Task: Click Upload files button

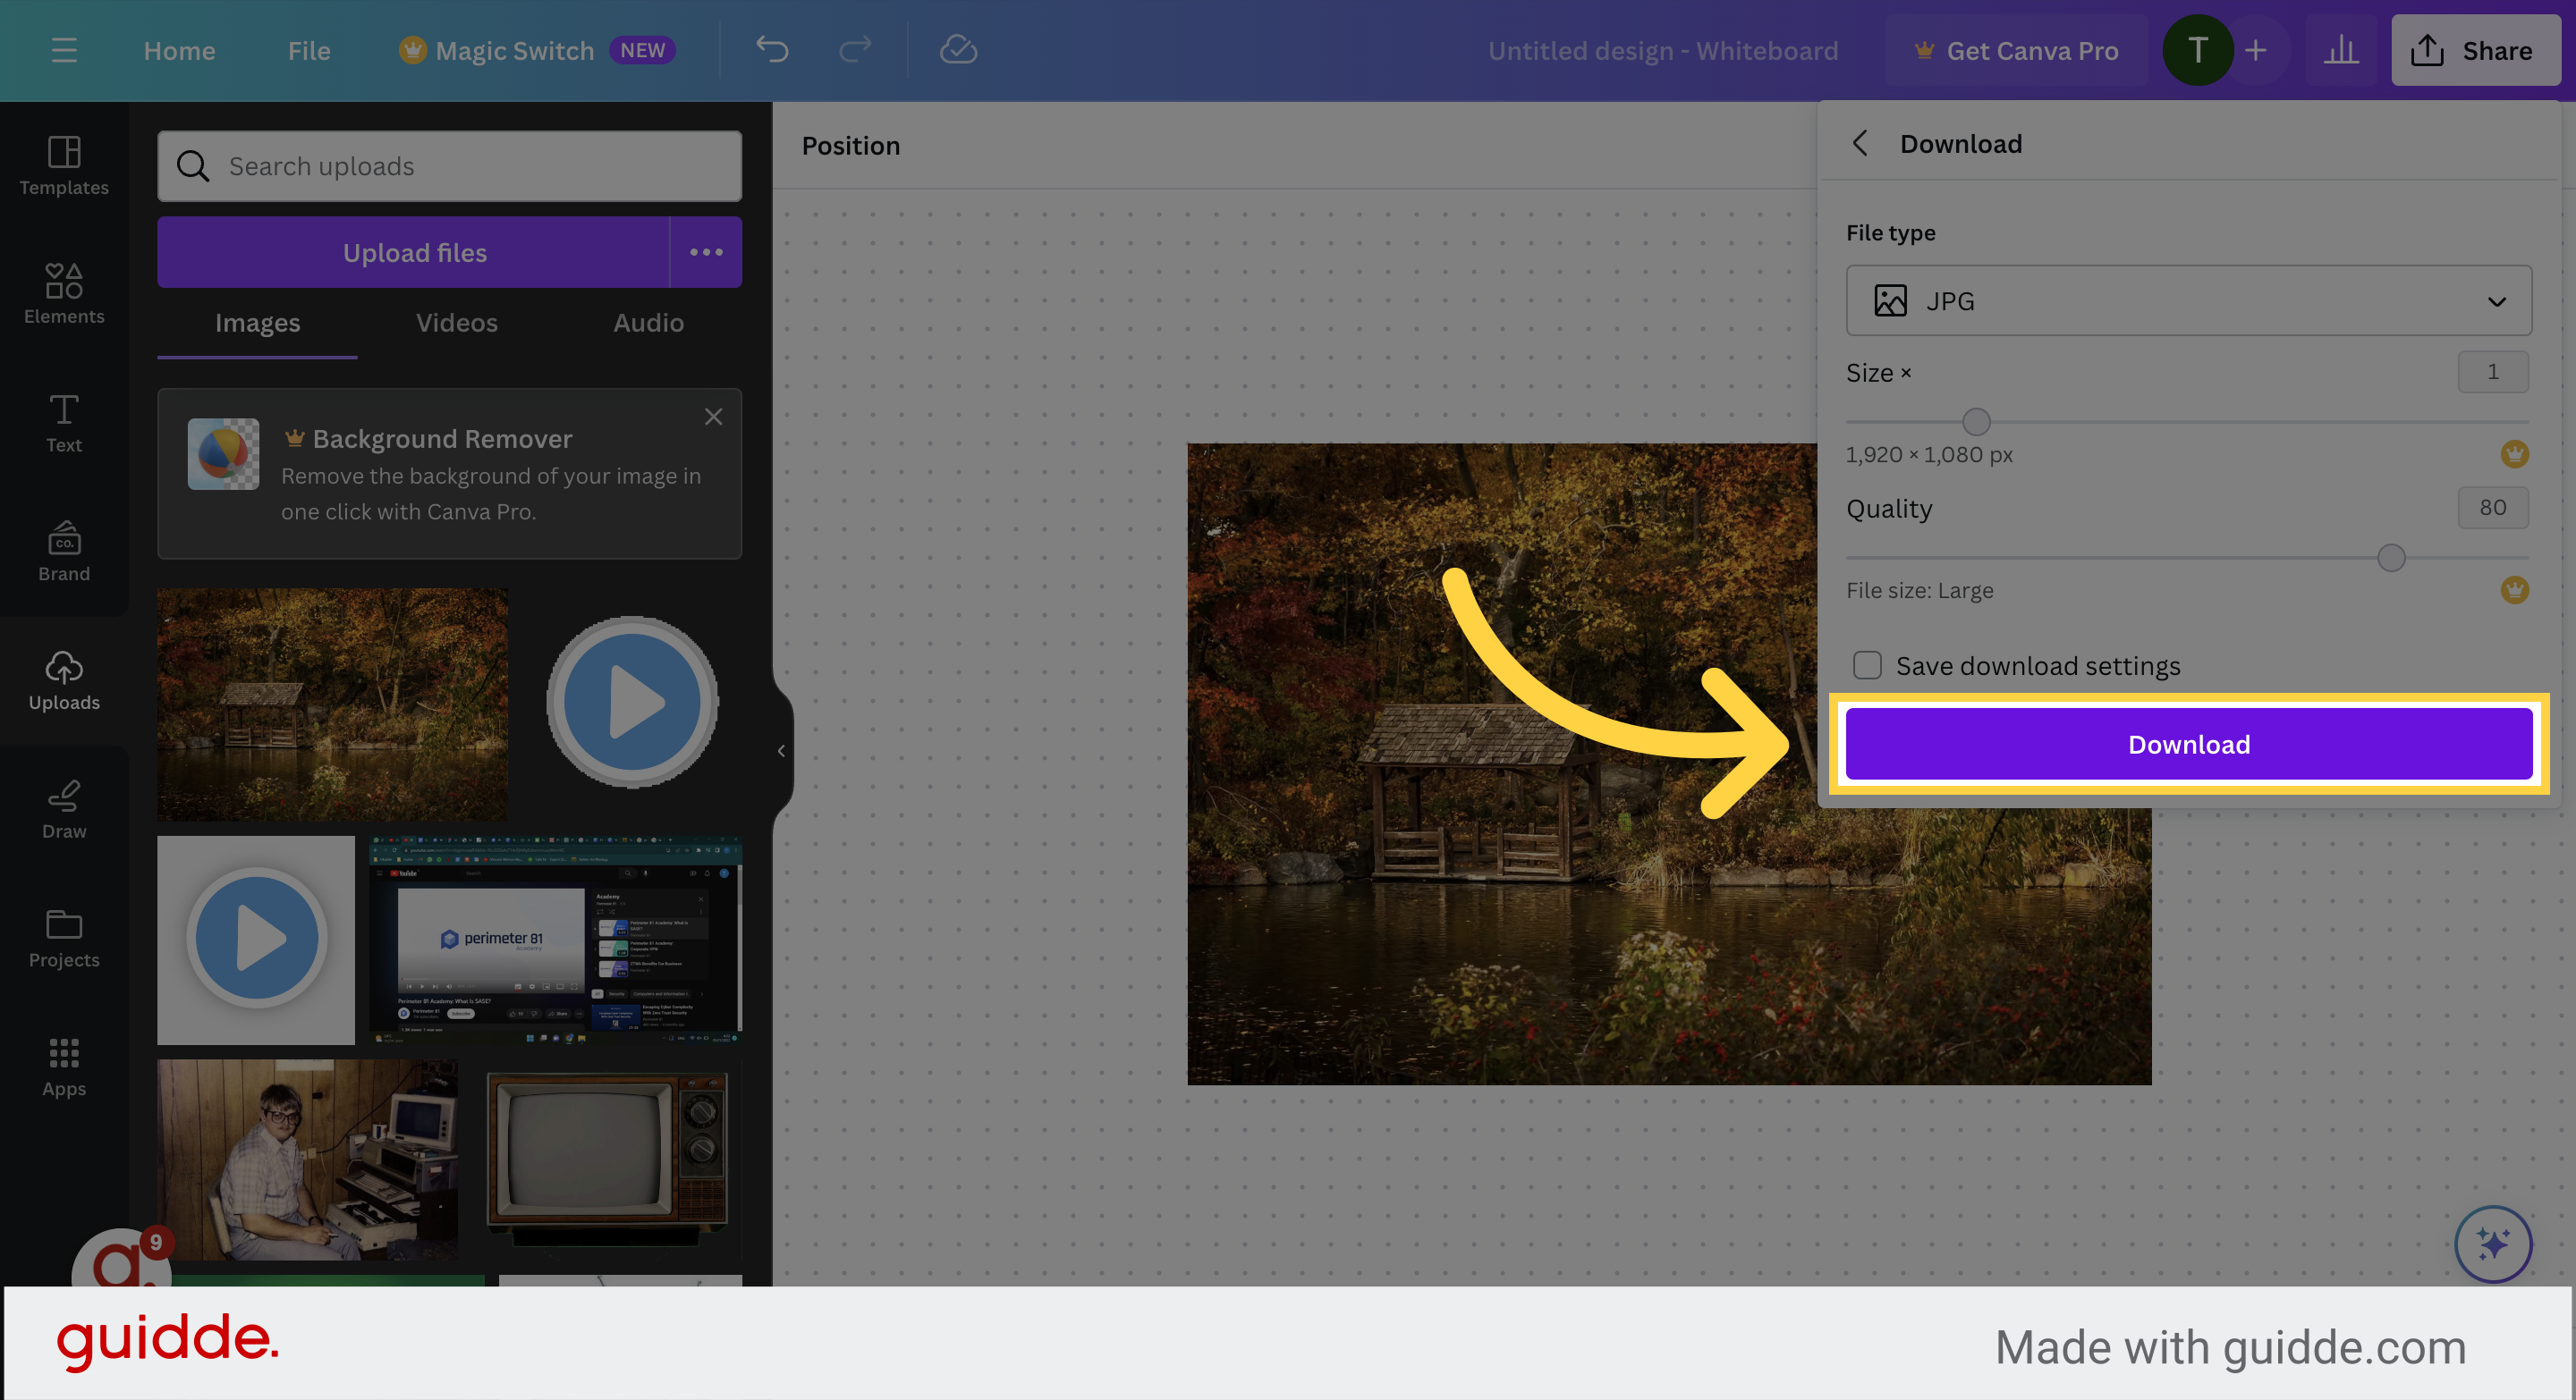Action: pyautogui.click(x=414, y=252)
